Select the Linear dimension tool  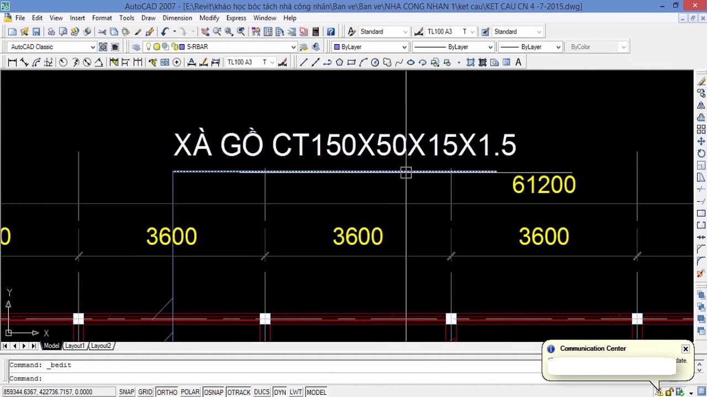coord(12,62)
